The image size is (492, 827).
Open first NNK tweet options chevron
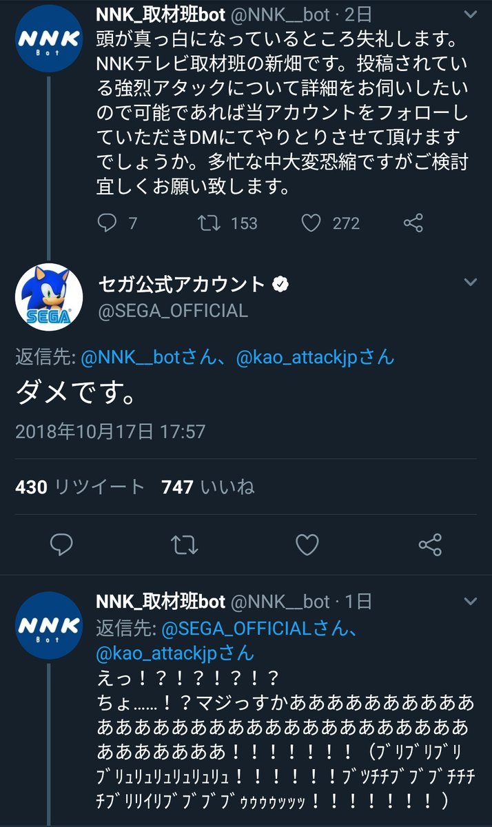[470, 15]
